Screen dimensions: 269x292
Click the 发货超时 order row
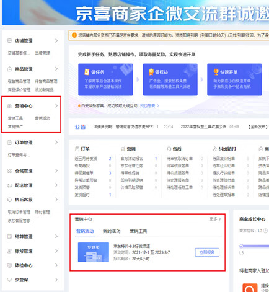[93, 195]
